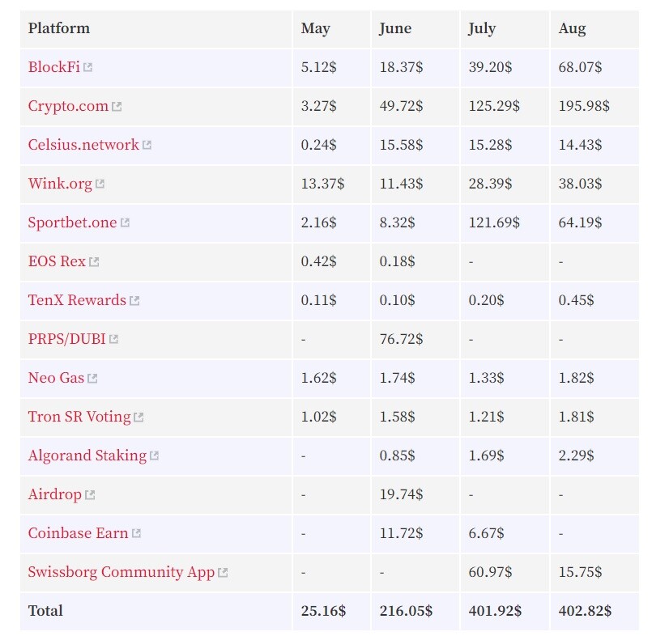Follow the TenX Rewards link

point(77,300)
